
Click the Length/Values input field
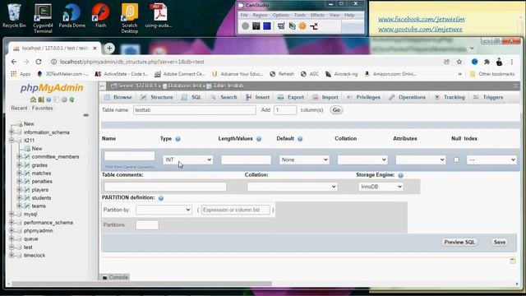click(x=246, y=160)
